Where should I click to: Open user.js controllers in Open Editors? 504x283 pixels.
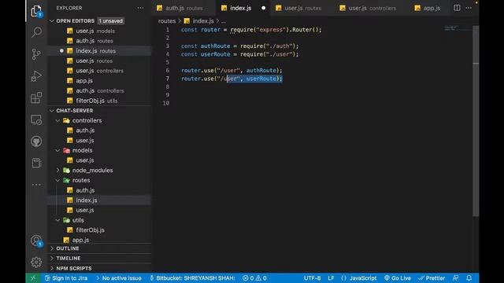tap(99, 71)
